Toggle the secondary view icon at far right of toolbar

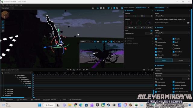click(x=122, y=8)
